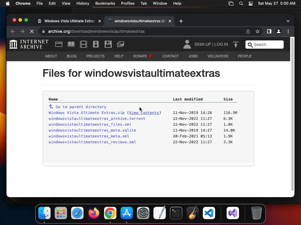Click the Share page icon in address bar
The width and height of the screenshot is (301, 225).
point(248,31)
